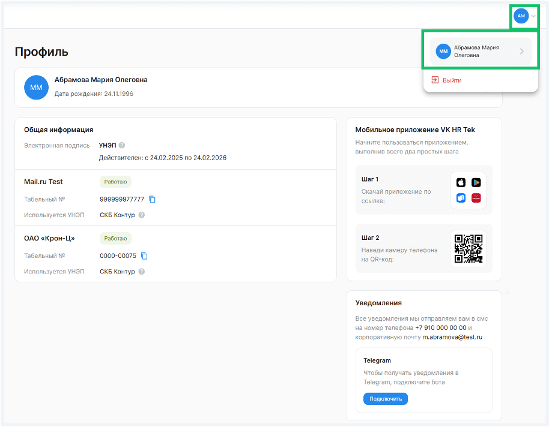Show help for СКБ Контур under Mail.ru Test
The width and height of the screenshot is (549, 427).
(x=142, y=215)
